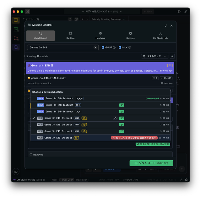Screen dimensions: 201x197
Task: Open the Hardware tab
Action: tap(100, 36)
